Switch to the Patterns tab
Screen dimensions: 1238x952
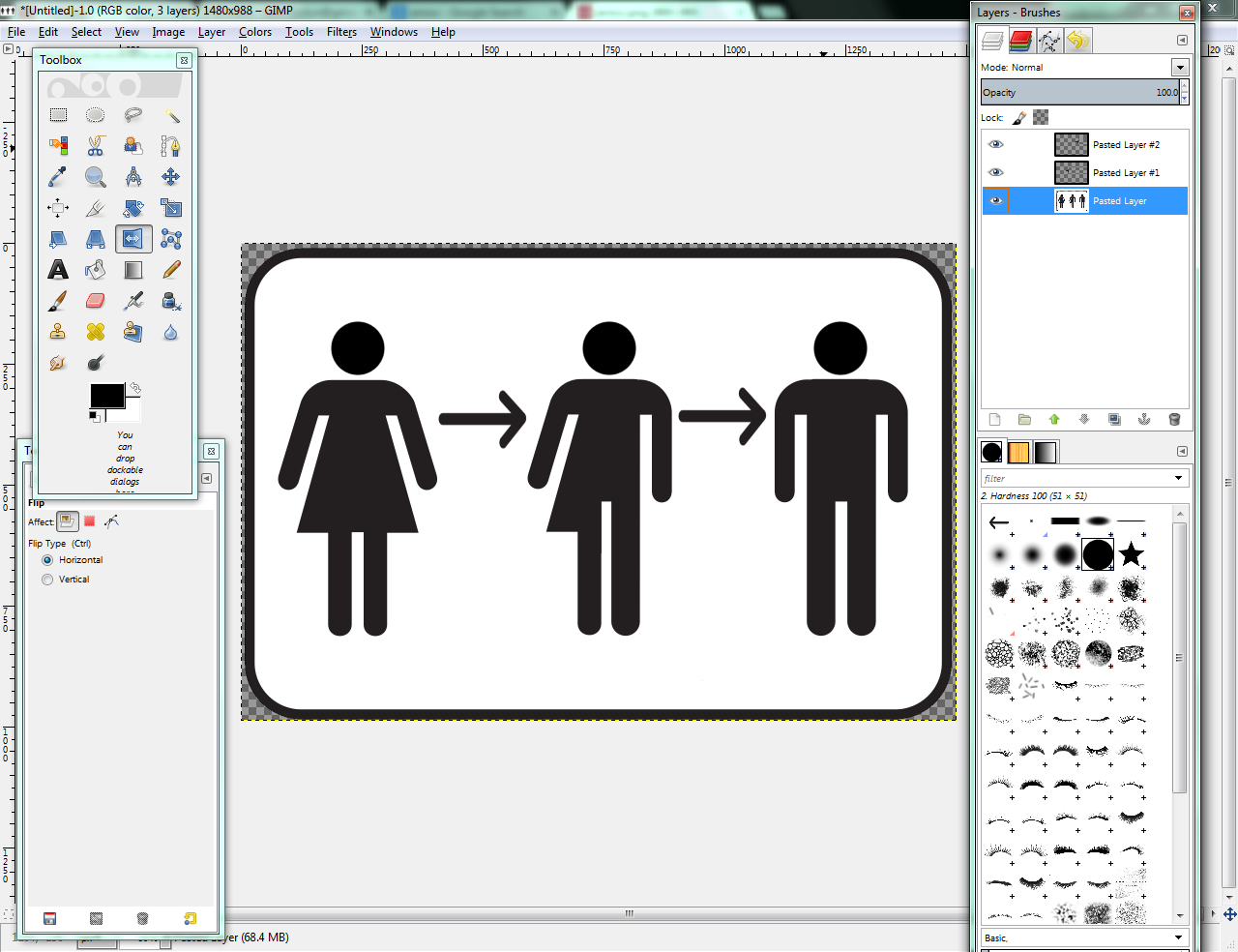click(1018, 452)
